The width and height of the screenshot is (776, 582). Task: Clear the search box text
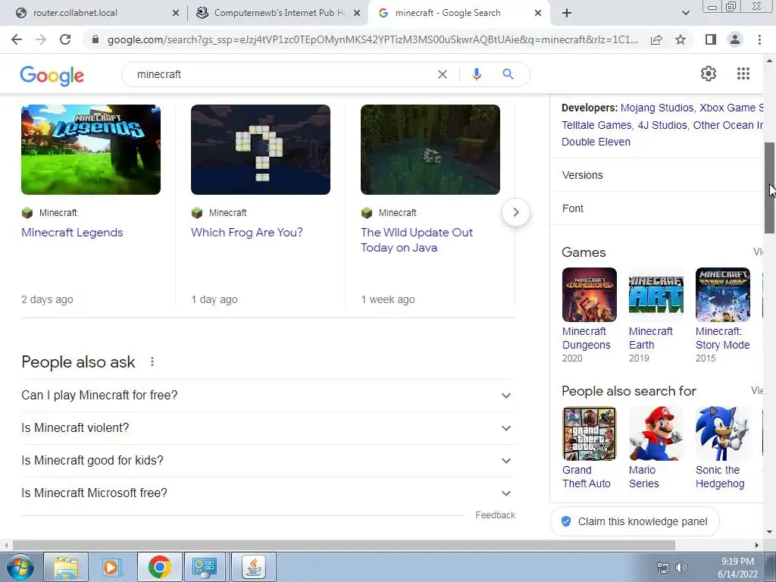tap(443, 74)
